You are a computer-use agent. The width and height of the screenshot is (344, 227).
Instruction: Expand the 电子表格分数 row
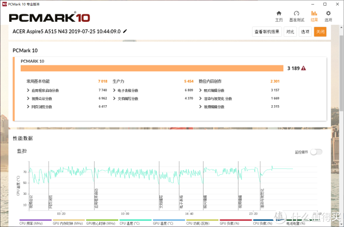126,90
